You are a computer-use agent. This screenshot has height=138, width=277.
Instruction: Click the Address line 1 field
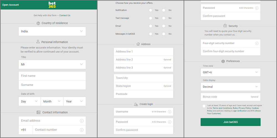(x=143, y=52)
